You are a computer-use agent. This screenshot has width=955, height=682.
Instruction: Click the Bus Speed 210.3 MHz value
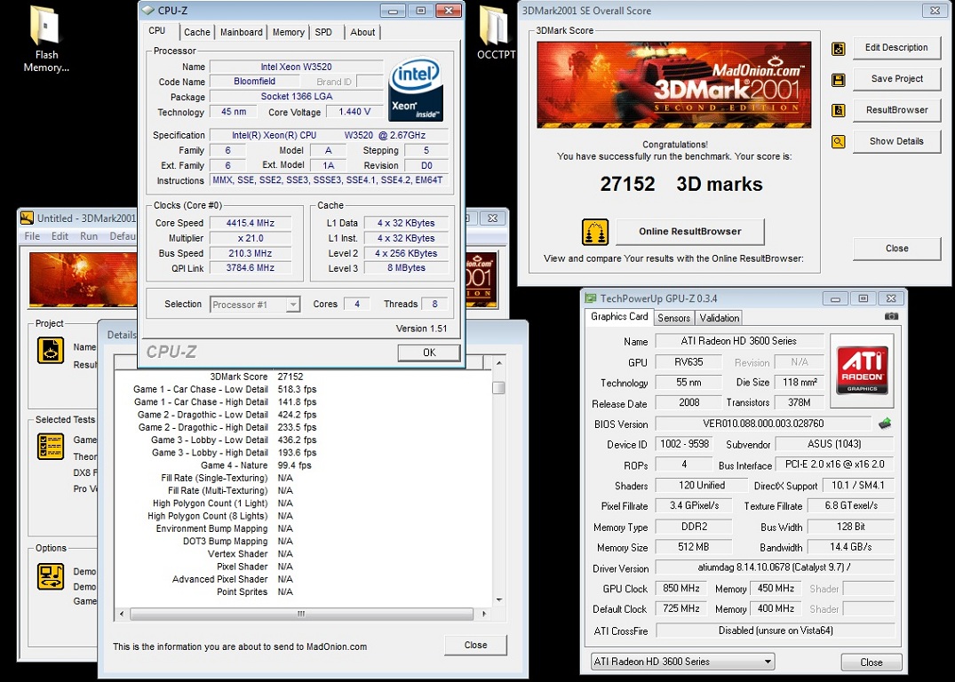(x=251, y=253)
